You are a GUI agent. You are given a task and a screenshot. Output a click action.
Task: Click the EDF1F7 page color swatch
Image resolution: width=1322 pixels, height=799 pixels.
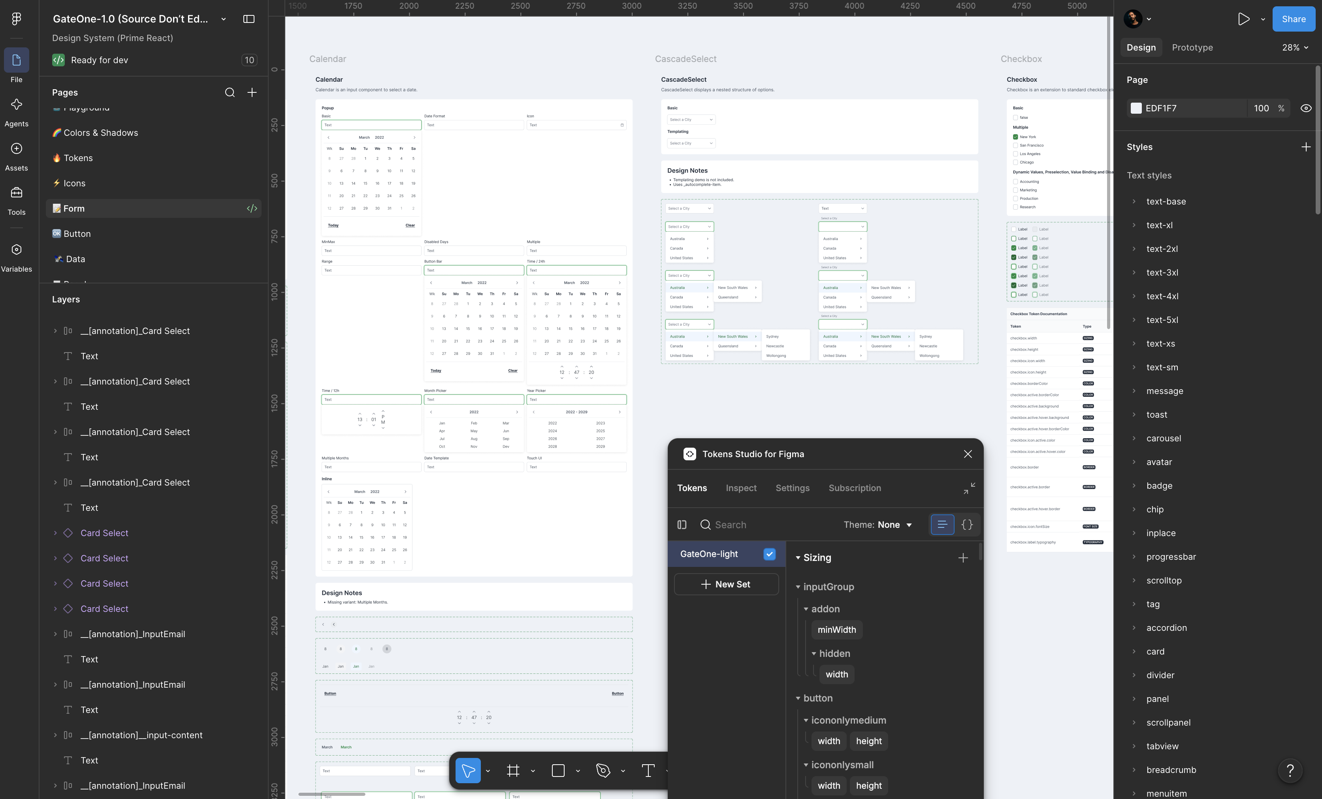pyautogui.click(x=1136, y=108)
